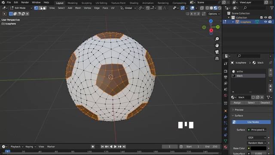Open Modifiers wrench properties tab
Viewport: 275px width, 155px height.
(x=226, y=117)
